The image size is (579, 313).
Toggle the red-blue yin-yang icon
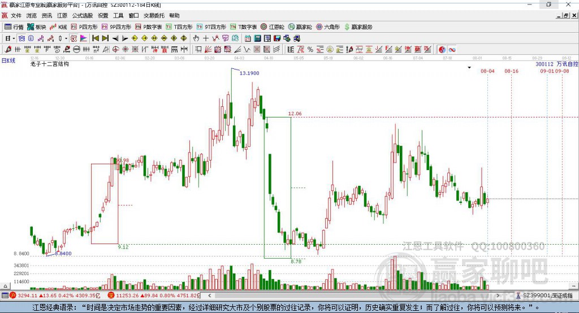[442, 50]
